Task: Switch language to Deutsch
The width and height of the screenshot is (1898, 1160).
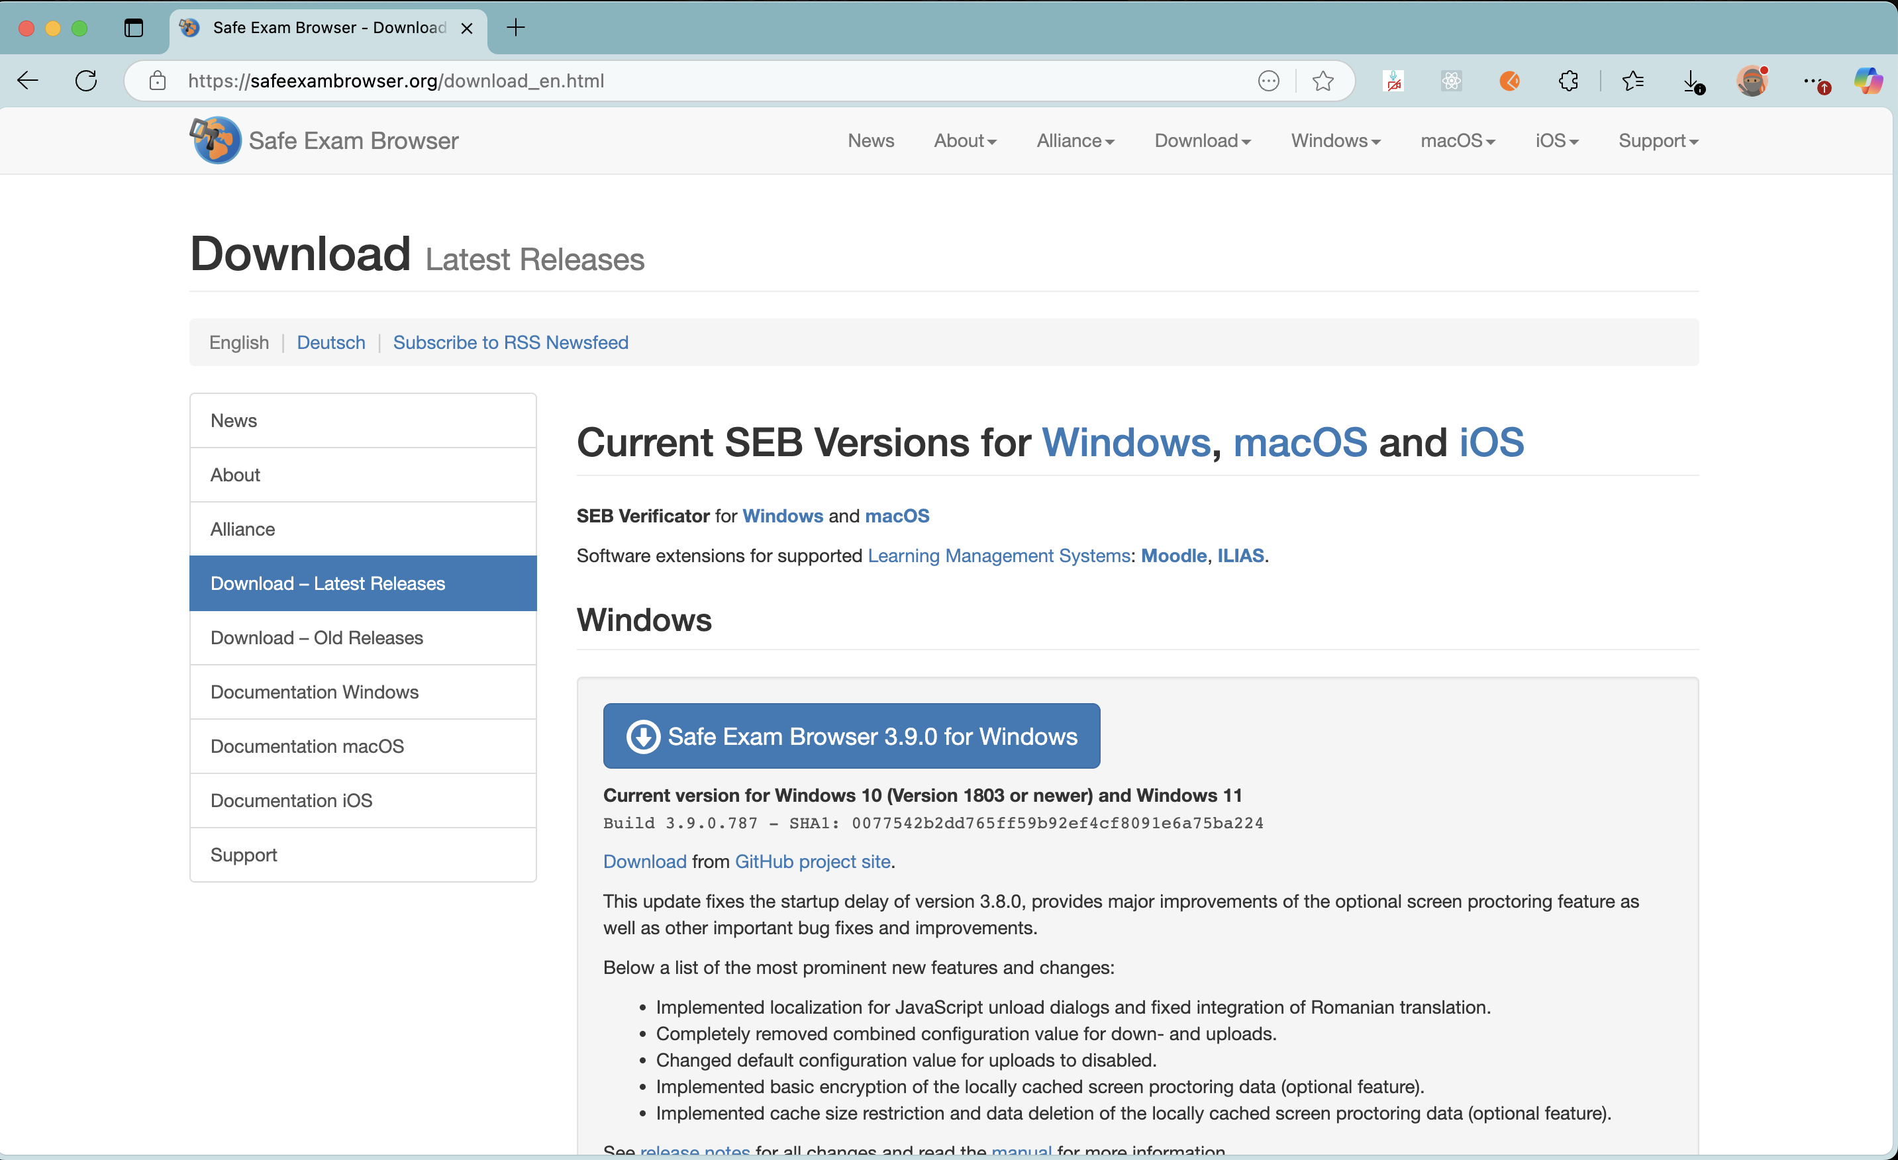Action: pyautogui.click(x=331, y=342)
